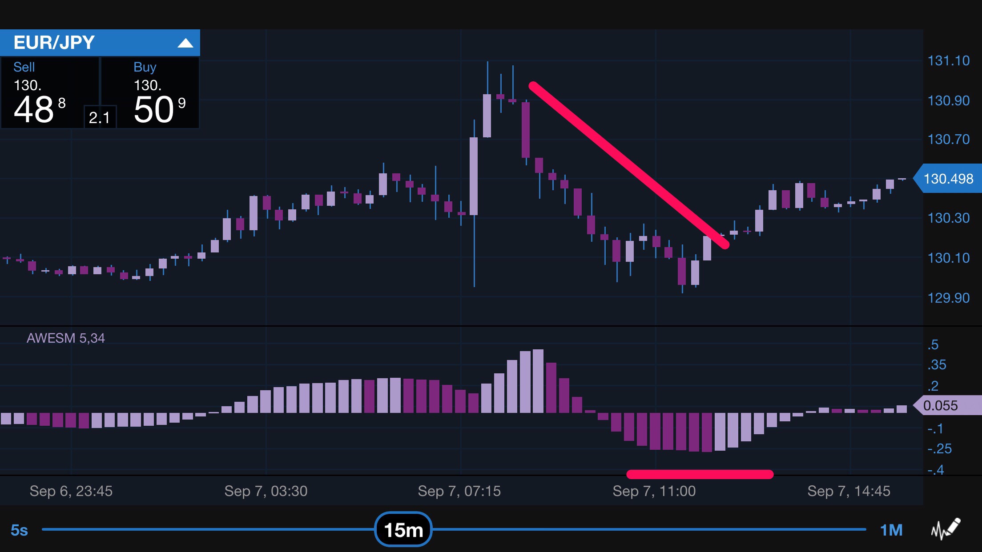The width and height of the screenshot is (982, 552).
Task: Expand the EUR/JPY instrument selector arrow
Action: [185, 43]
